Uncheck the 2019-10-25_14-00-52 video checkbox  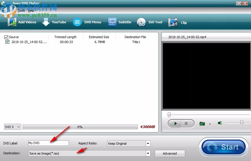pos(7,42)
